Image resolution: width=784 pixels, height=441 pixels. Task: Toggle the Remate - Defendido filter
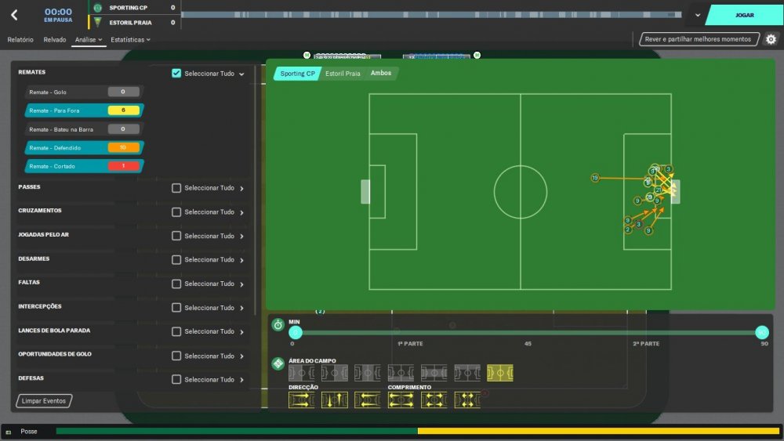click(x=84, y=148)
